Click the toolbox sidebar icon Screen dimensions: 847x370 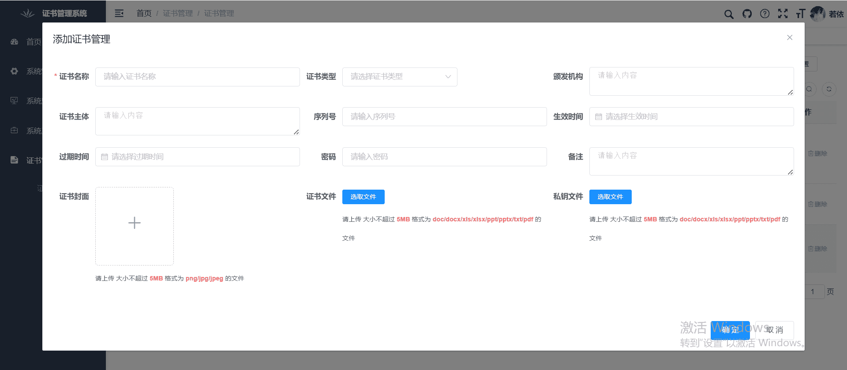(x=14, y=131)
